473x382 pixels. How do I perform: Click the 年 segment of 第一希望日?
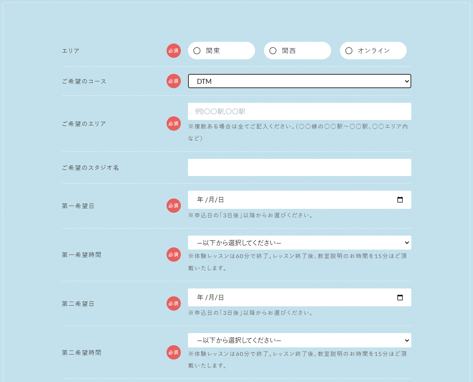tap(199, 200)
